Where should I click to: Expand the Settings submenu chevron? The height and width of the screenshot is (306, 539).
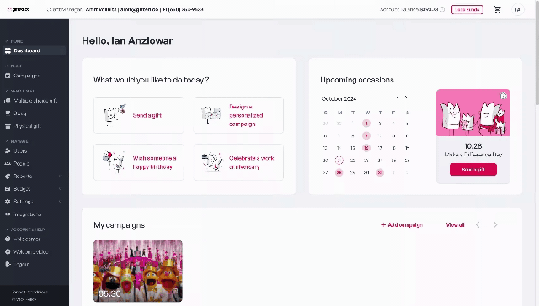(60, 202)
